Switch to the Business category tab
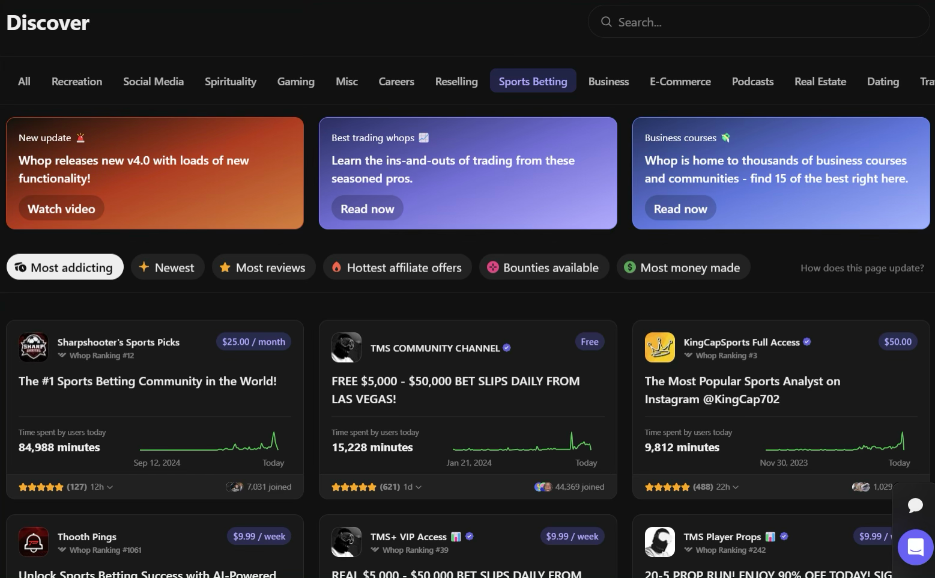 coord(608,81)
